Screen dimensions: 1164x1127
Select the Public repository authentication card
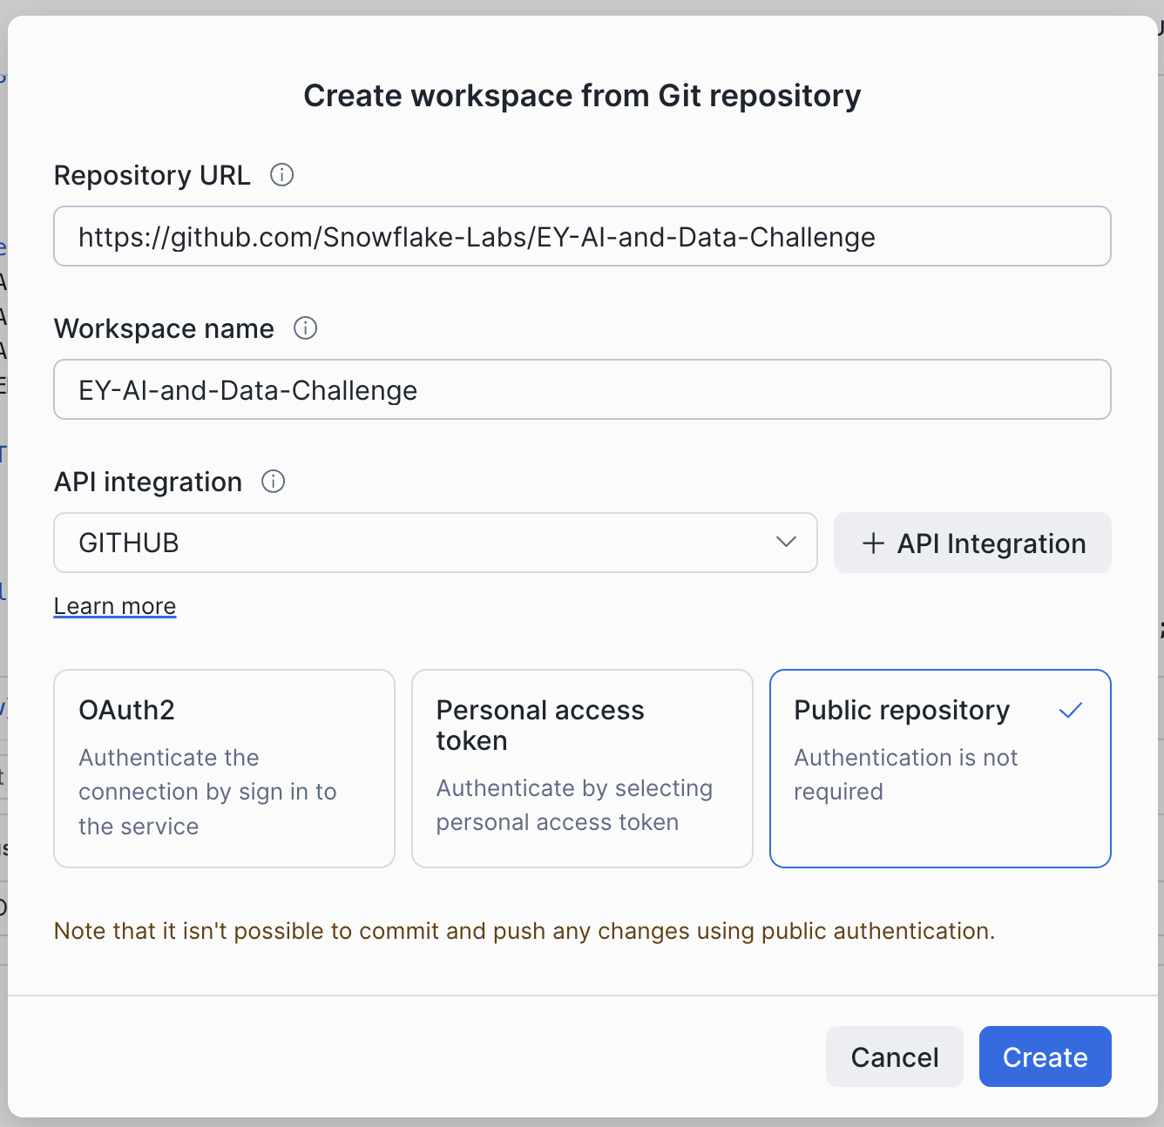point(940,768)
